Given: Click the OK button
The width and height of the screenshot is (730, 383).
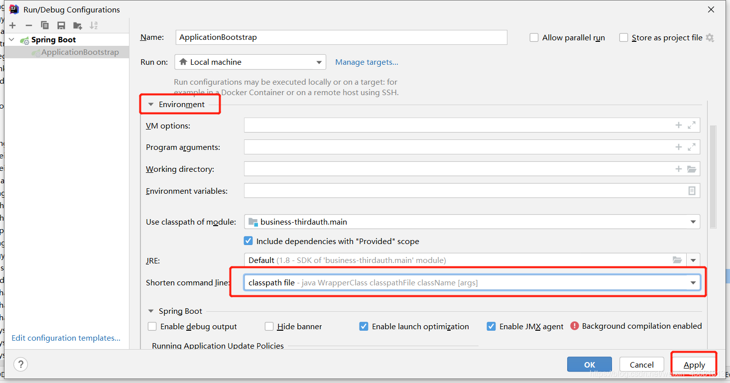Looking at the screenshot, I should 590,365.
